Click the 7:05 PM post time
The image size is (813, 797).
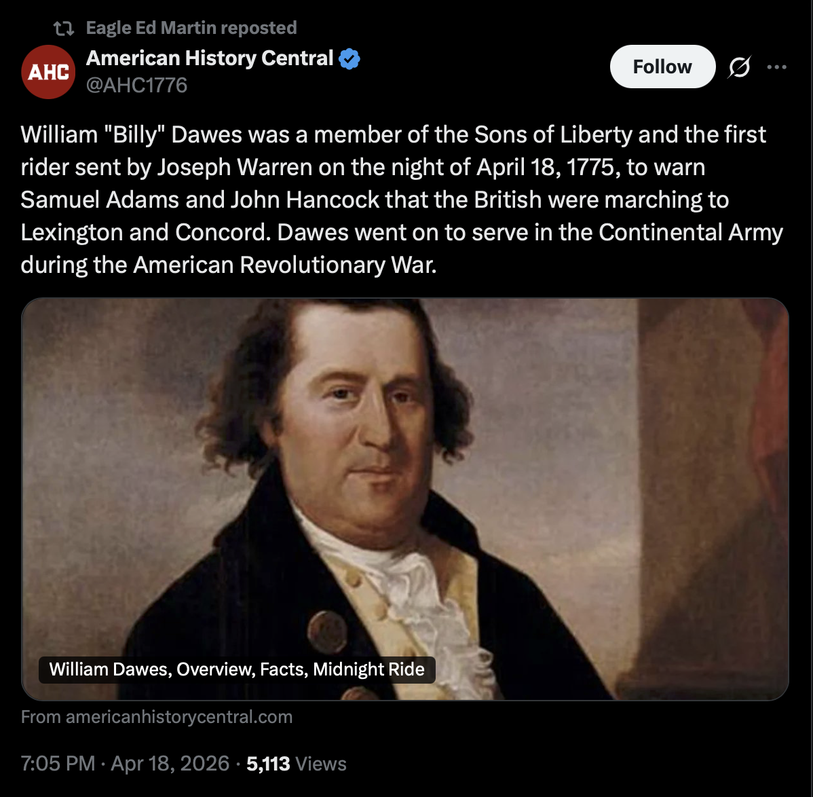pos(58,763)
